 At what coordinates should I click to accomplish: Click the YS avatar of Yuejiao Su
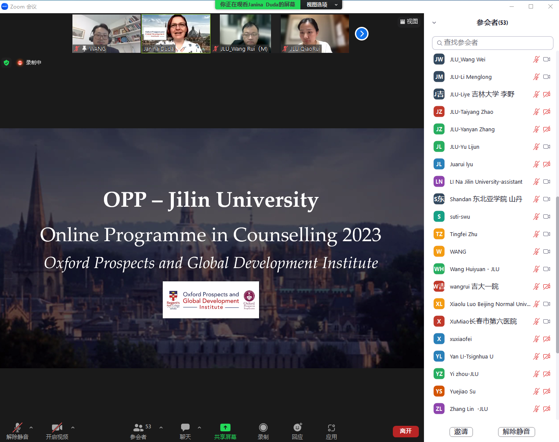pos(439,391)
